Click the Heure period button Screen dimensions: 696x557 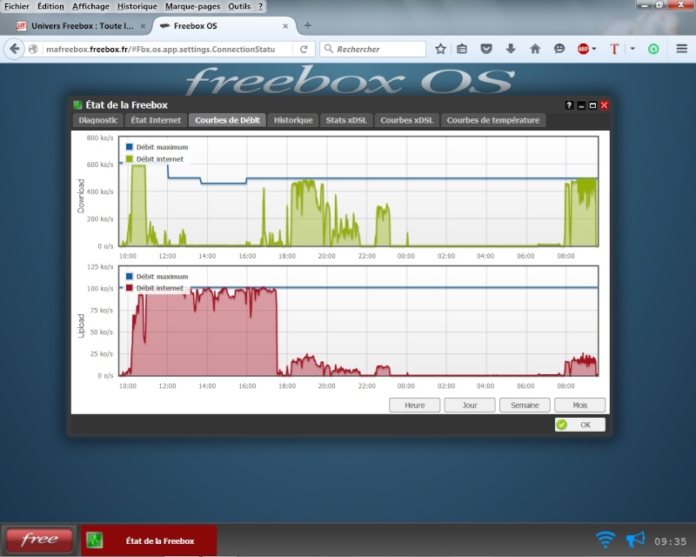point(415,405)
